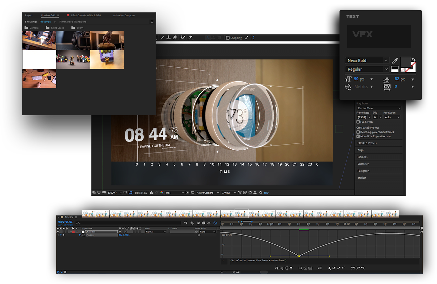
Task: Click the snapshot camera icon in viewer footer
Action: pyautogui.click(x=152, y=193)
